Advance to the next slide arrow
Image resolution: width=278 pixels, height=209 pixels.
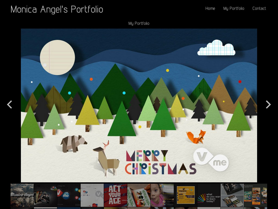coord(268,104)
